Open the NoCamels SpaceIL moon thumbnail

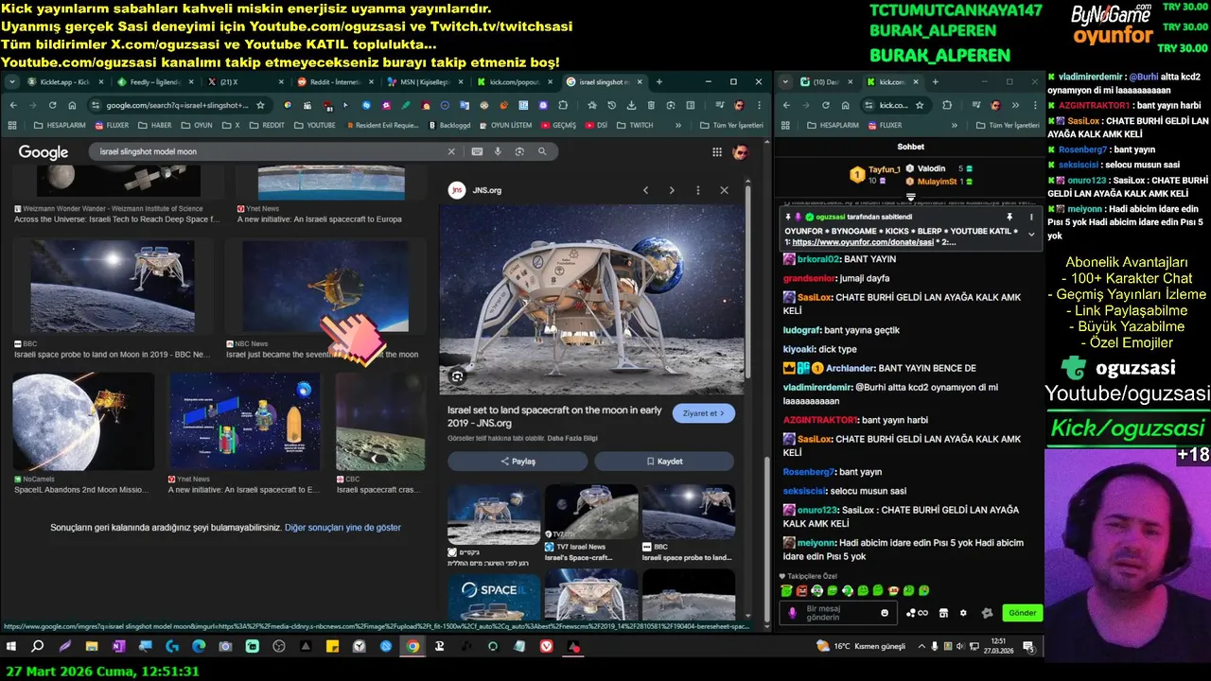pyautogui.click(x=83, y=422)
